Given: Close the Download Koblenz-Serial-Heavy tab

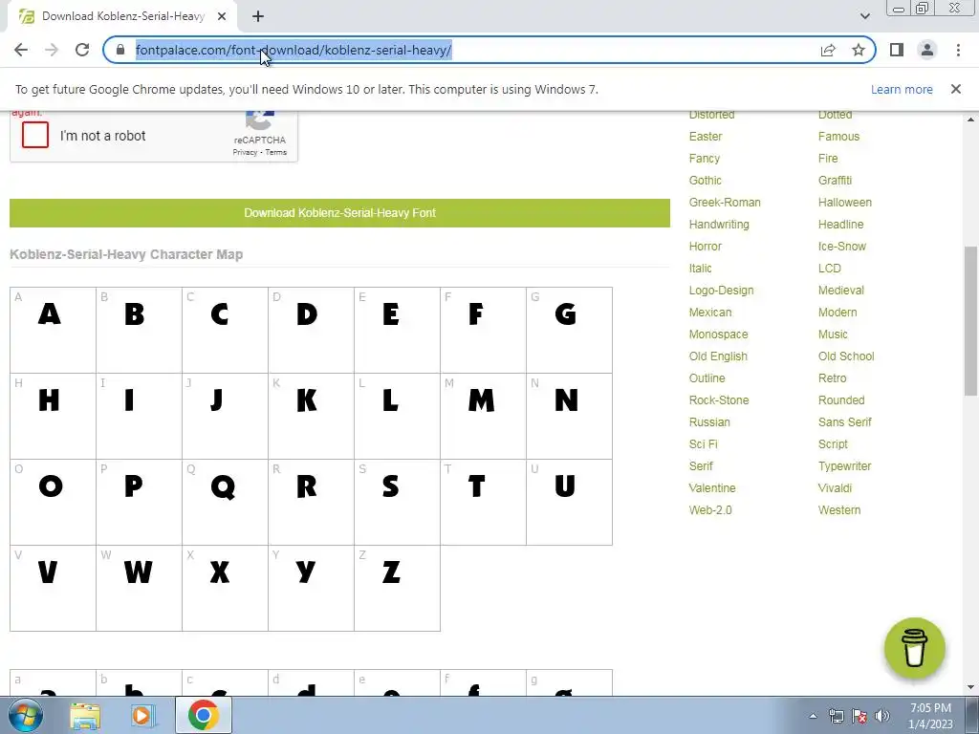Looking at the screenshot, I should 222,16.
